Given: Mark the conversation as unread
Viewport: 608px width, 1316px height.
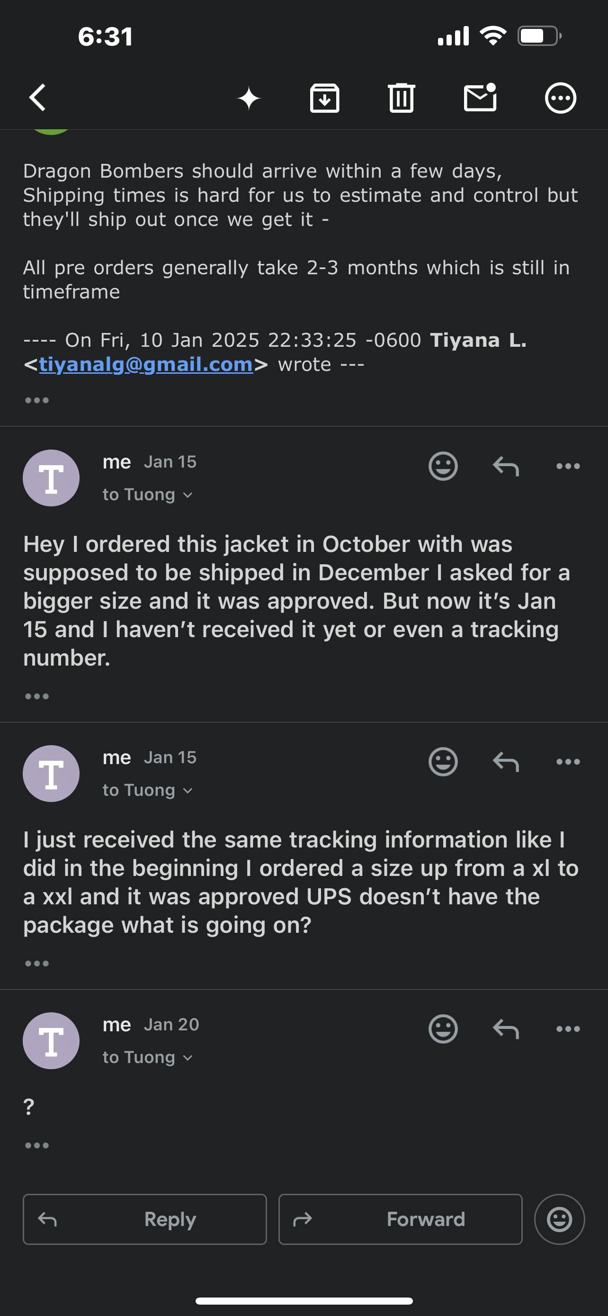Looking at the screenshot, I should [480, 97].
